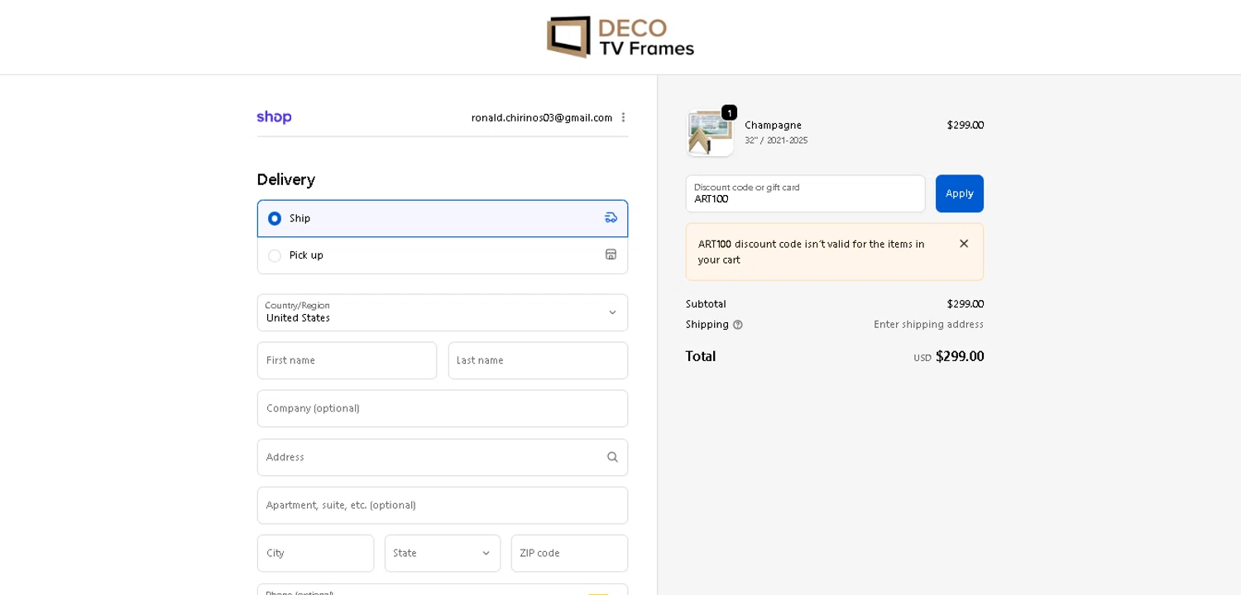Image resolution: width=1241 pixels, height=595 pixels.
Task: Select the ZIP code field
Action: point(569,554)
